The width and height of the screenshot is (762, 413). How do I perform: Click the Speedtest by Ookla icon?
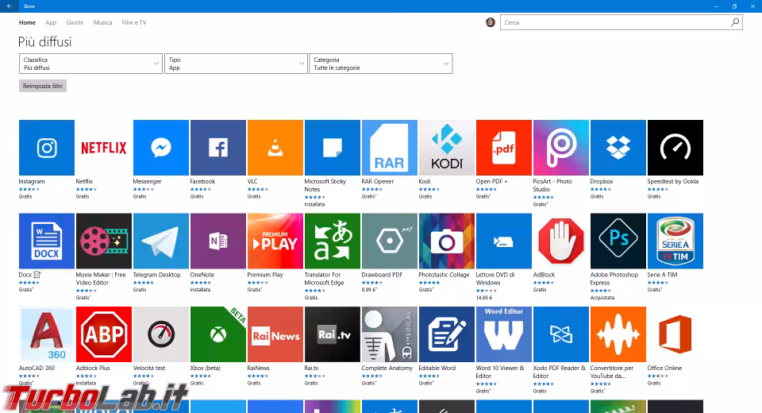[x=675, y=148]
